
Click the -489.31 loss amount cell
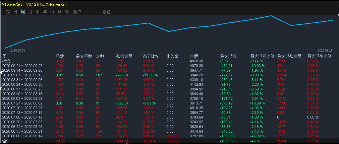point(122,75)
